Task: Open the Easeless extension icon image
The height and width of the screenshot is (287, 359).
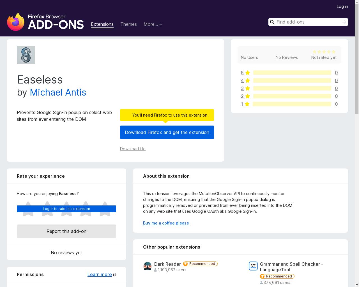Action: (26, 55)
